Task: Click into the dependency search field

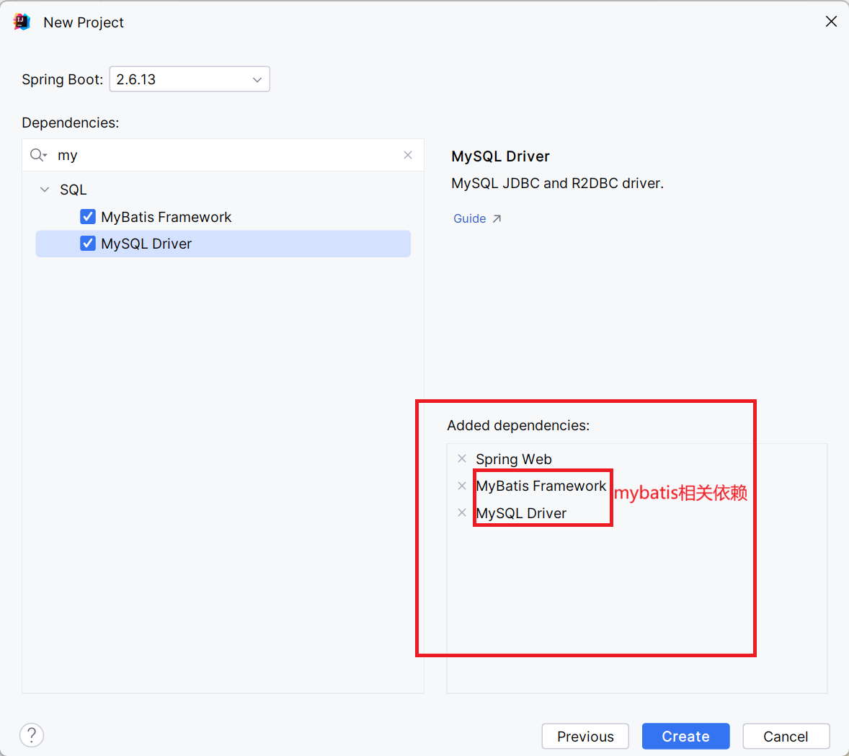Action: (223, 155)
